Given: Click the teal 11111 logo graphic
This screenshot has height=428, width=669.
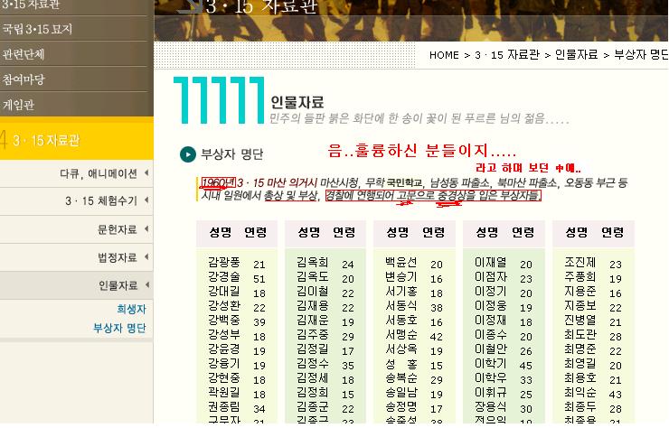Looking at the screenshot, I should [x=220, y=100].
